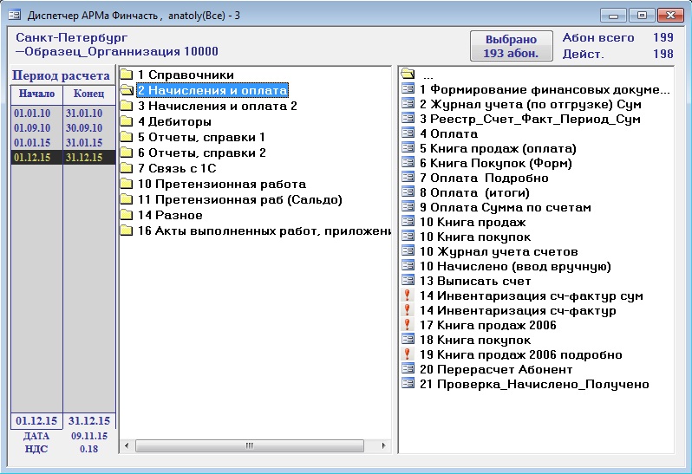692x474 pixels.
Task: Click folder icon for 1 Справочники
Action: point(127,75)
